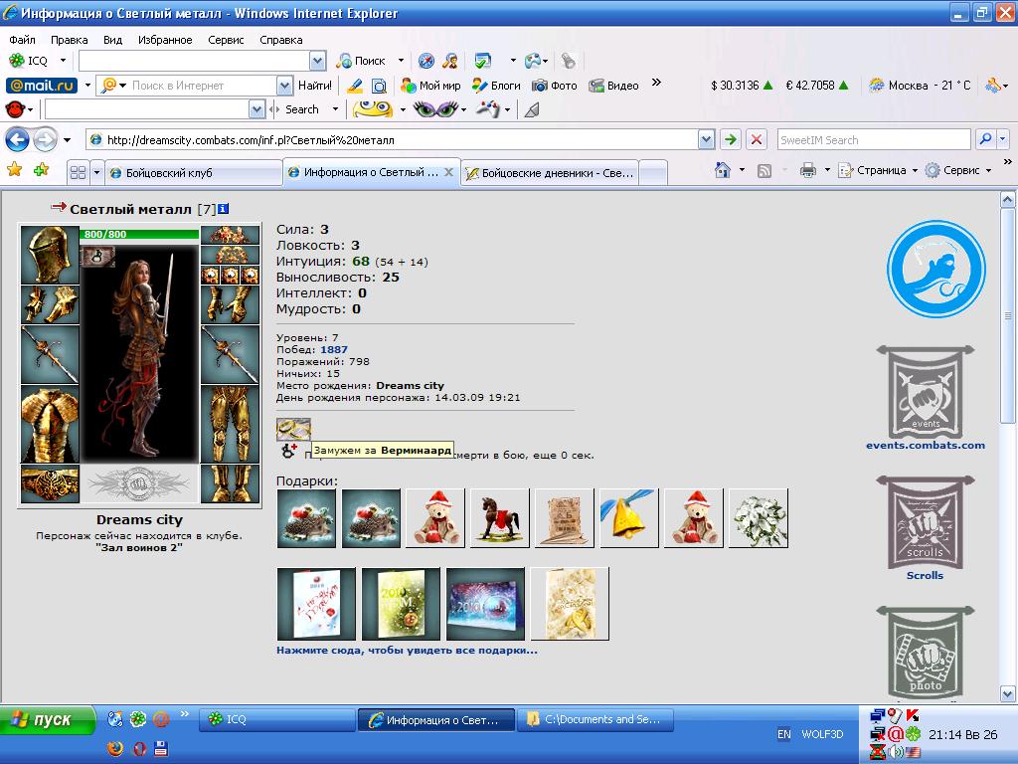Viewport: 1018px width, 764px height.
Task: Click the Видео toolbar link
Action: [613, 86]
